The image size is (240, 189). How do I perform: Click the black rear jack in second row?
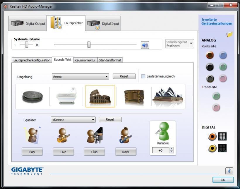(210, 67)
